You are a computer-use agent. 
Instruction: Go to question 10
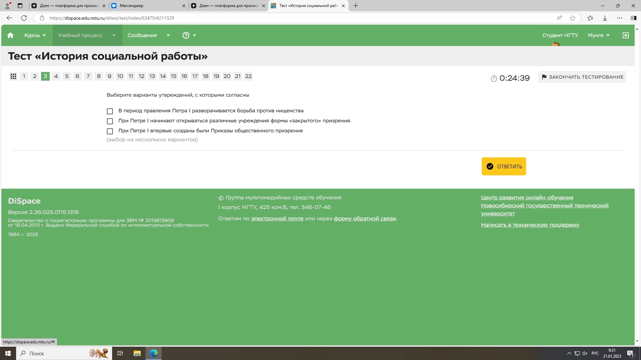tap(120, 76)
